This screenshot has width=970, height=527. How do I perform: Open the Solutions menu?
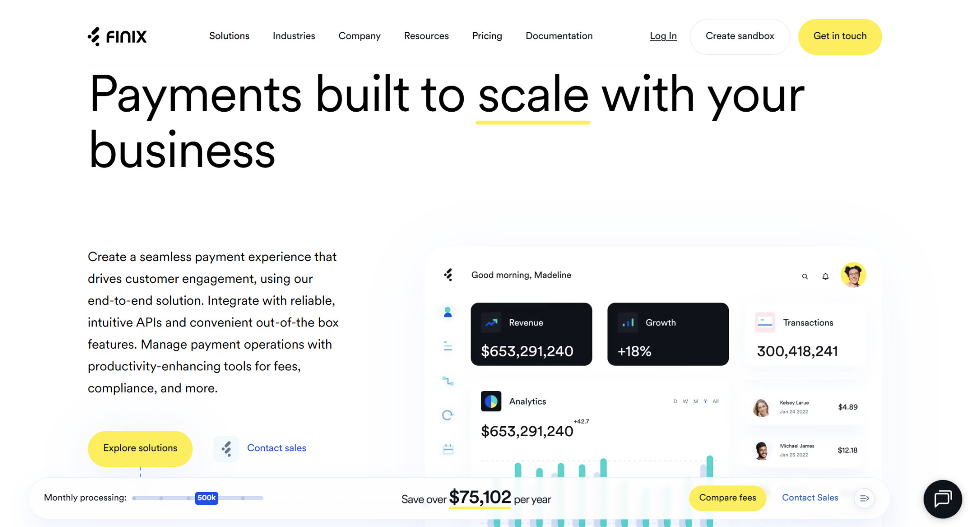pyautogui.click(x=229, y=36)
